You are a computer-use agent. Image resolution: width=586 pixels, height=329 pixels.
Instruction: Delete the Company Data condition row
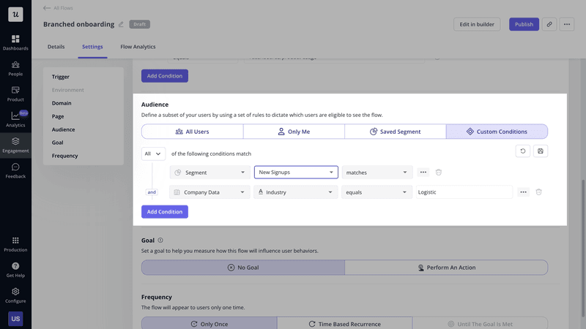click(538, 192)
